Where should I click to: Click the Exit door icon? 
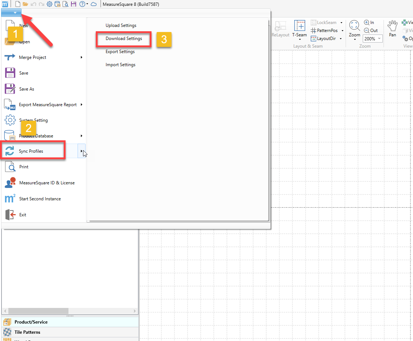pyautogui.click(x=10, y=214)
